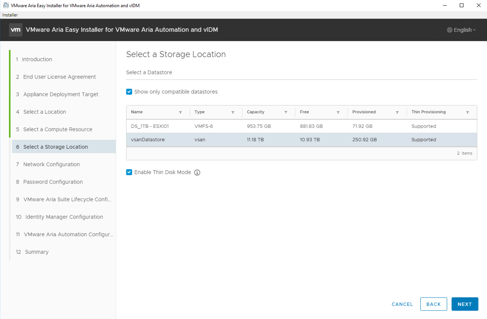Click the CANCEL button
This screenshot has height=319, width=487.
402,304
